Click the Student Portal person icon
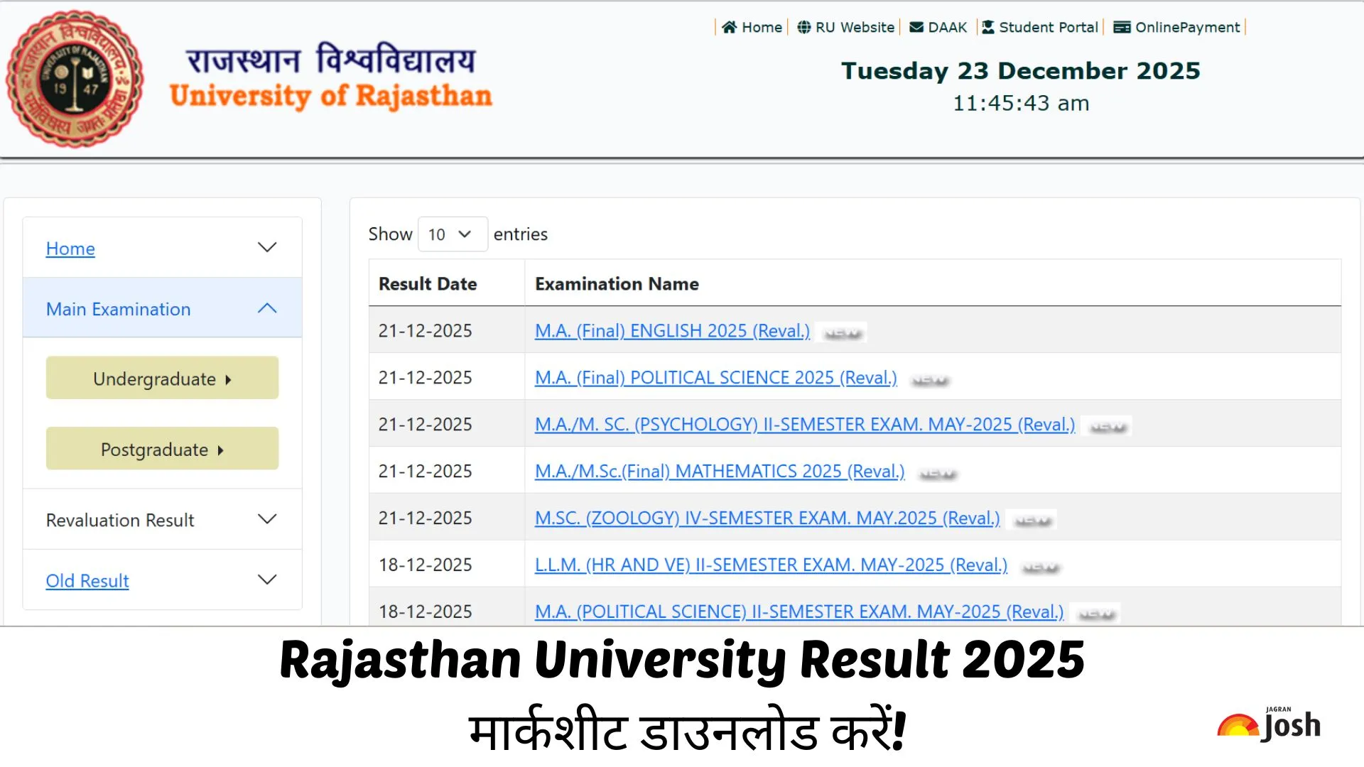 point(987,27)
